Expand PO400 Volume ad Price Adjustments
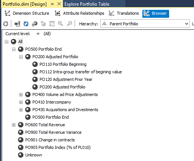Screen dimensions: 194x161 pyautogui.click(x=21, y=94)
